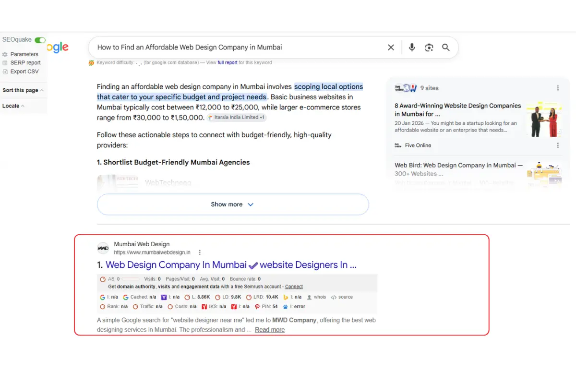Click the 9 sites label
576x384 pixels.
(x=430, y=88)
